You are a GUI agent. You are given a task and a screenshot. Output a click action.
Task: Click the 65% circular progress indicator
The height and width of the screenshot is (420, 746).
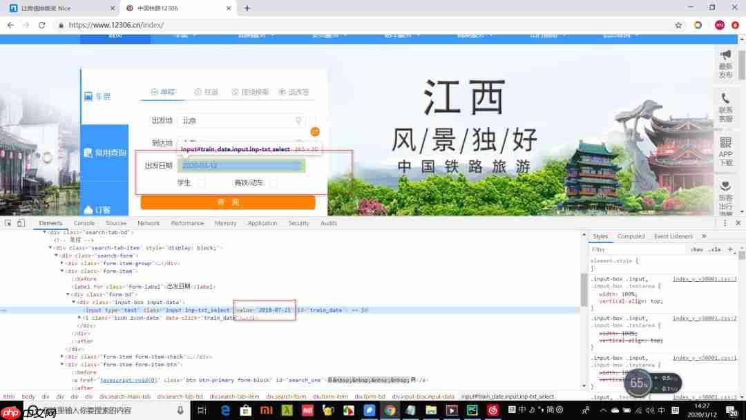pyautogui.click(x=637, y=383)
